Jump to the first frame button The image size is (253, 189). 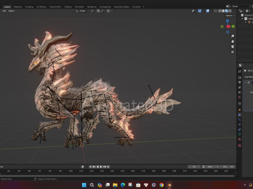coord(90,166)
